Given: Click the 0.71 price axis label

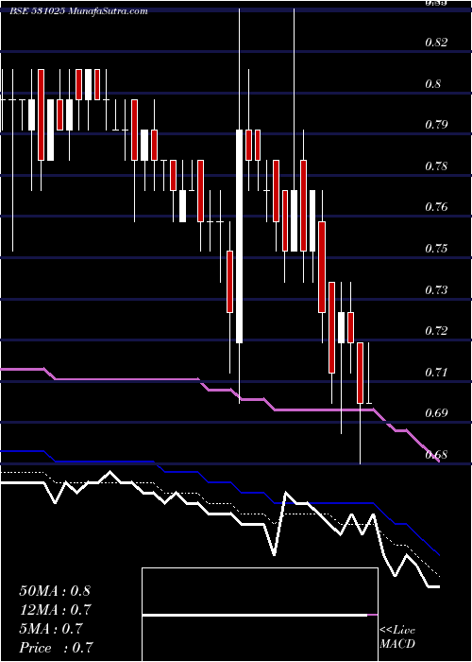Looking at the screenshot, I should 436,372.
